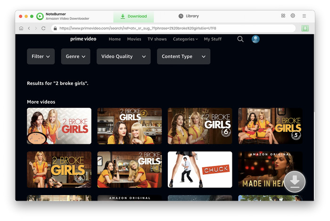Go to browser home icon
This screenshot has width=330, height=221.
(21, 28)
